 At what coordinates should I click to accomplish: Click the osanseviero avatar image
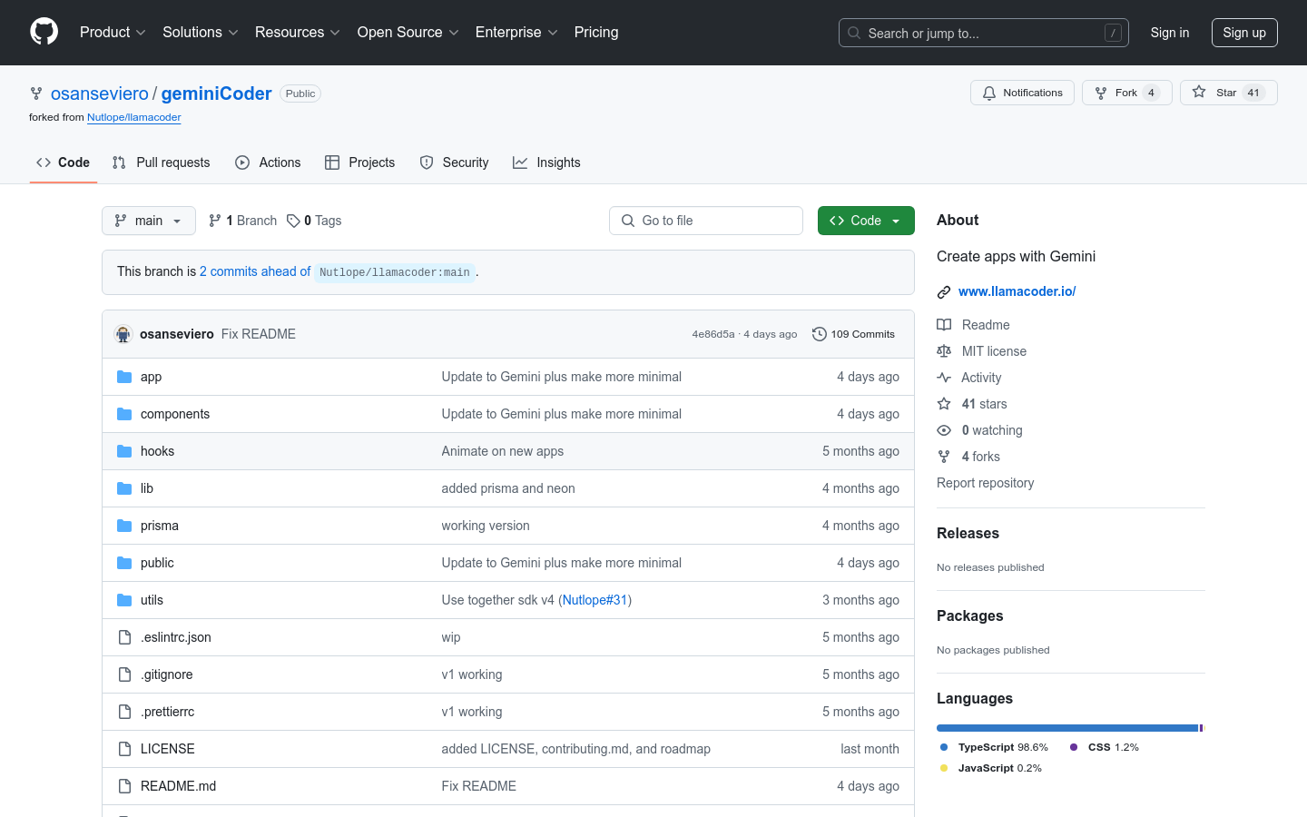tap(123, 334)
